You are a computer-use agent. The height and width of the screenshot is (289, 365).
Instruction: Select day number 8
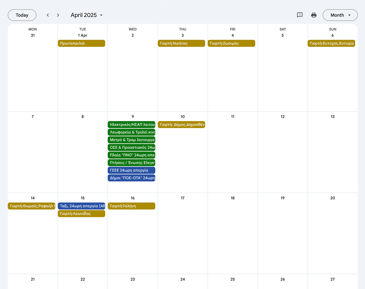click(83, 117)
